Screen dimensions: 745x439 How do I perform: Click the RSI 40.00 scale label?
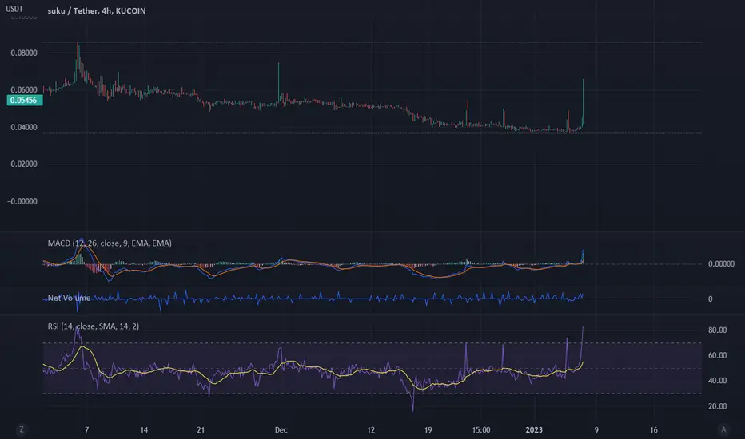coord(718,380)
